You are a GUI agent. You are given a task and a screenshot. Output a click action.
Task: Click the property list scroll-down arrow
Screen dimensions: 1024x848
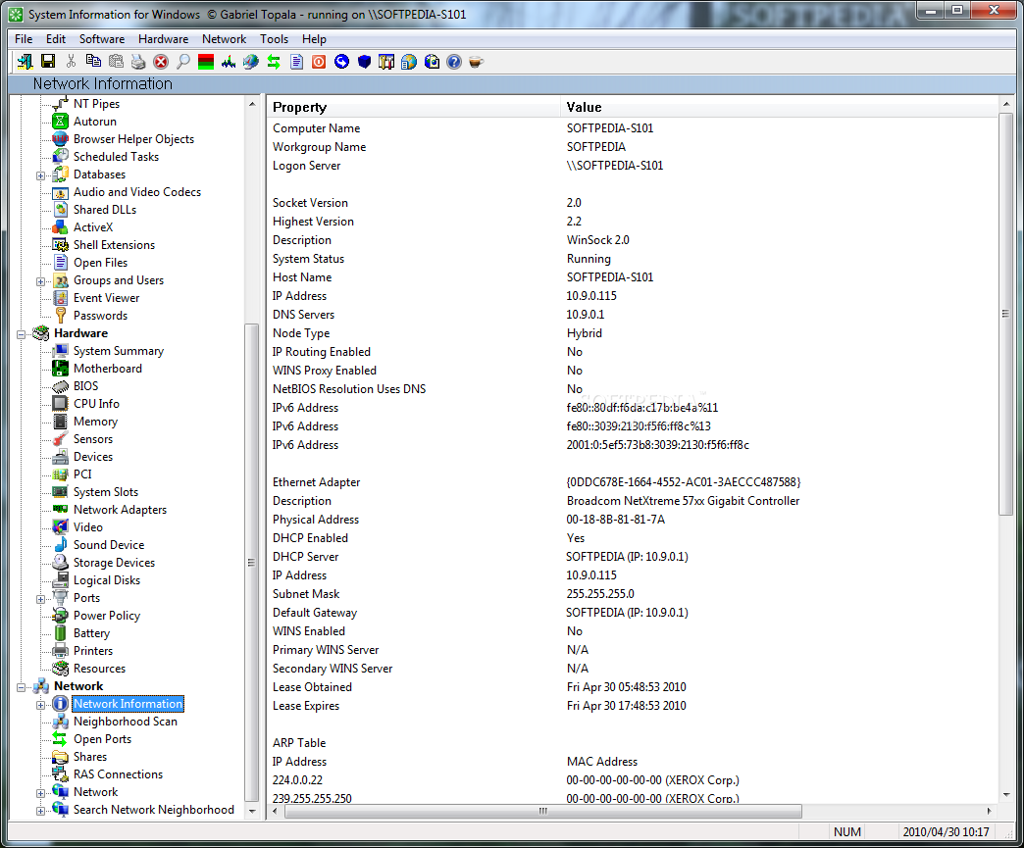(x=1005, y=795)
